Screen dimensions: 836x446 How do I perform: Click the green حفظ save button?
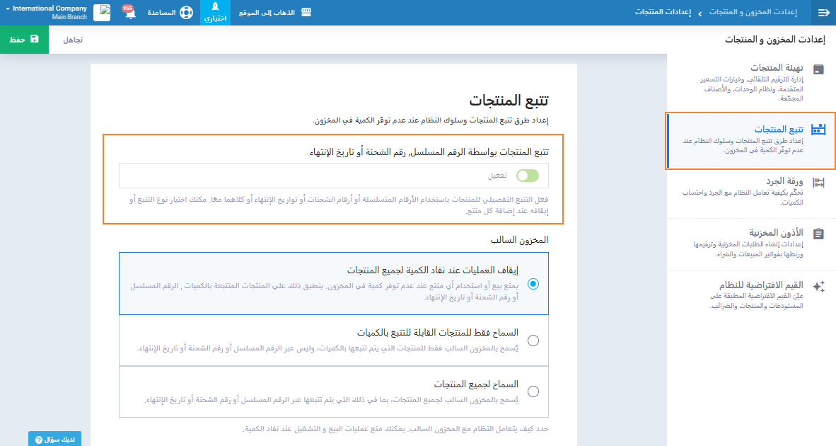[x=25, y=40]
